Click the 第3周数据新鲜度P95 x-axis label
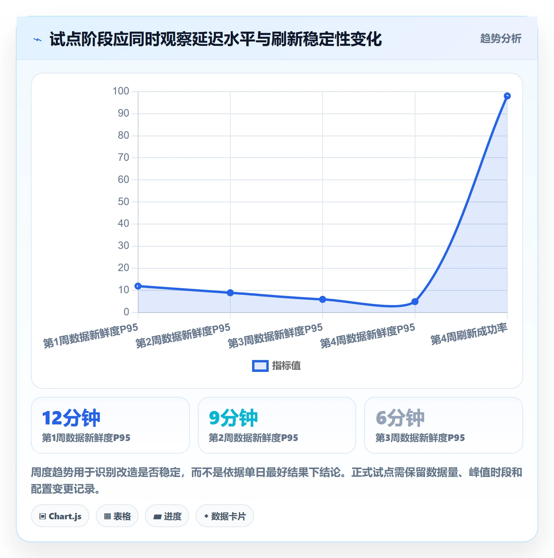The image size is (554, 558). point(275,336)
